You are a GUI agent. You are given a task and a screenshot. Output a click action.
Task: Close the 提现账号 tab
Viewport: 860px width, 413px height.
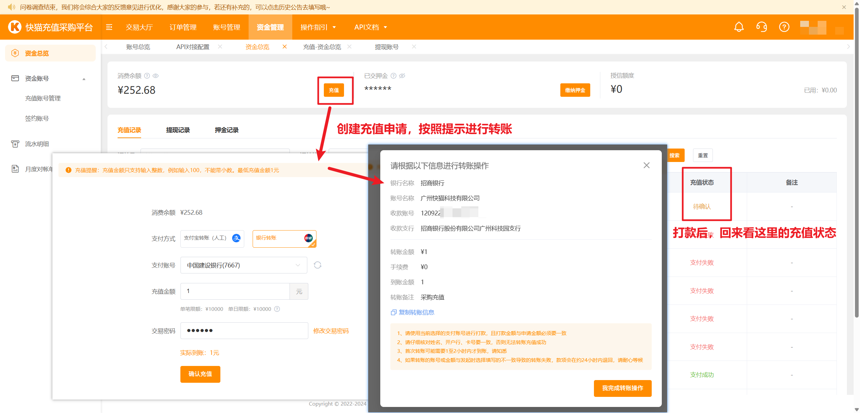click(x=414, y=47)
